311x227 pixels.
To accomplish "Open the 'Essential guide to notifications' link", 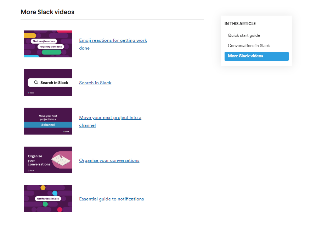I will pos(112,199).
